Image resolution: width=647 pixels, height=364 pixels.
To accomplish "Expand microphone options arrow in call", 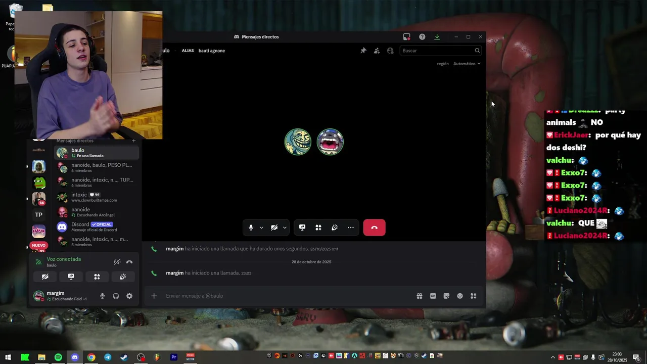I will (x=261, y=227).
